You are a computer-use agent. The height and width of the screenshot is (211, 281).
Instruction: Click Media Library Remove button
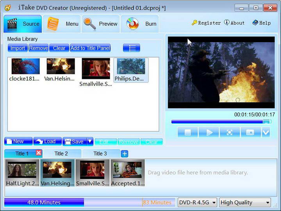(39, 48)
